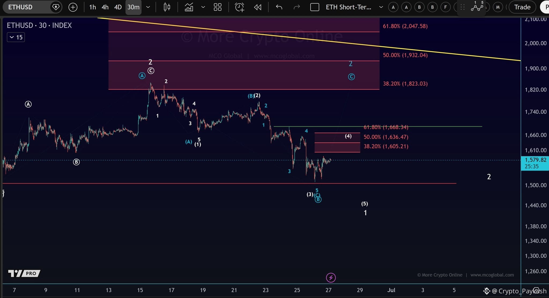Select the blue circled C wave label

point(351,77)
